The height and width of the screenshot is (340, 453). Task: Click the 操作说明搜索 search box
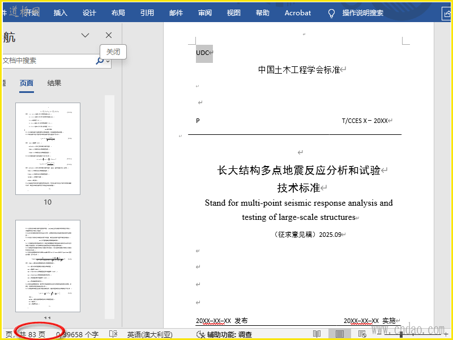click(x=363, y=13)
